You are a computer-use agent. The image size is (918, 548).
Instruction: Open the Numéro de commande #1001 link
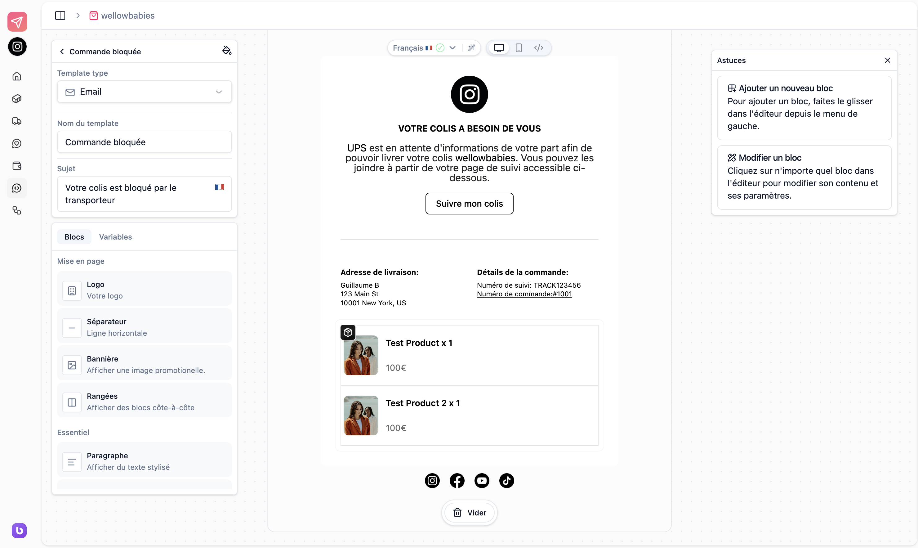[x=524, y=294]
